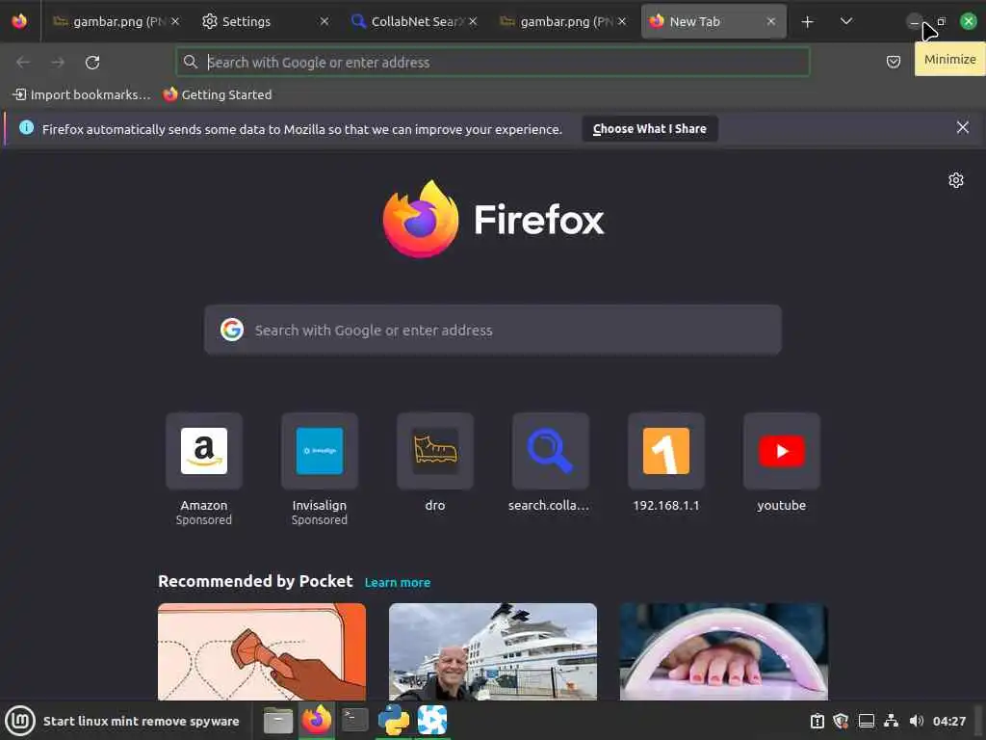
Task: Select the New Tab tab
Action: pos(714,21)
